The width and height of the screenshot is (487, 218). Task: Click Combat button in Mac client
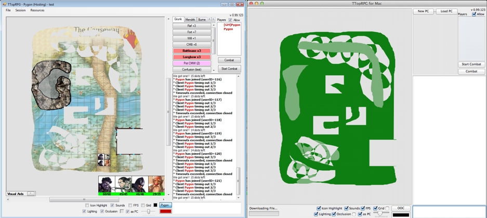point(471,71)
